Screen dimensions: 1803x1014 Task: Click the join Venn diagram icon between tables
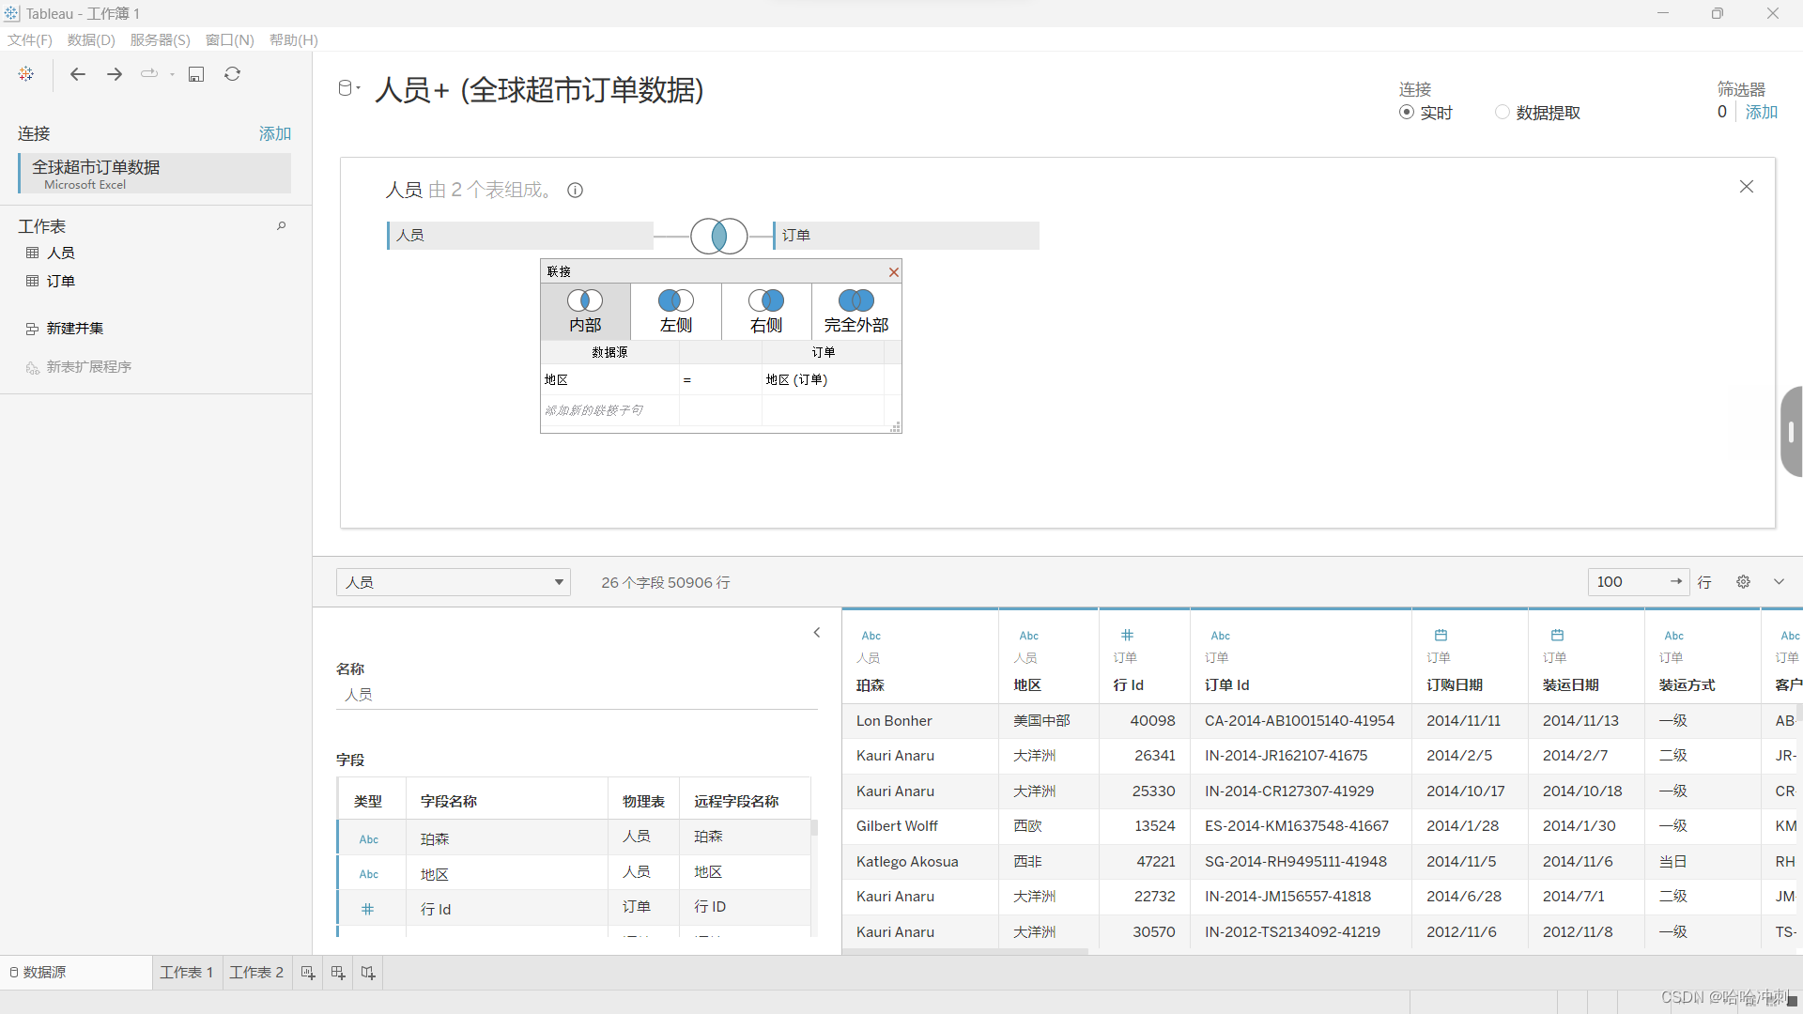(x=718, y=236)
